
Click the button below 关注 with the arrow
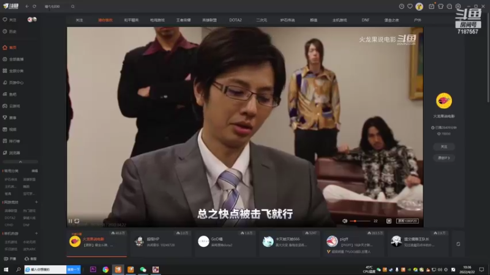point(443,158)
